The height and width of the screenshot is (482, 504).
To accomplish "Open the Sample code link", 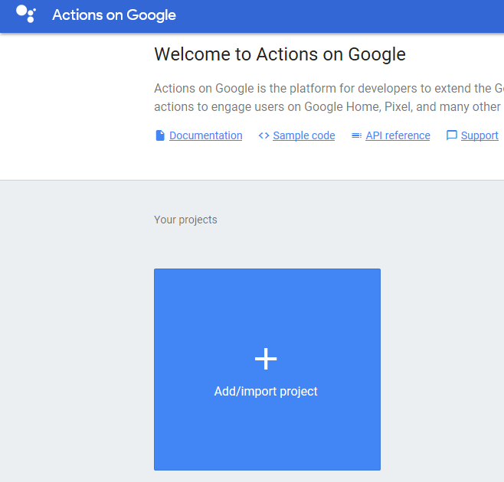I will tap(304, 135).
